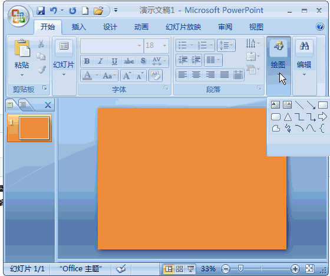This screenshot has width=330, height=276.
Task: Increase list indent level
Action: [196, 60]
